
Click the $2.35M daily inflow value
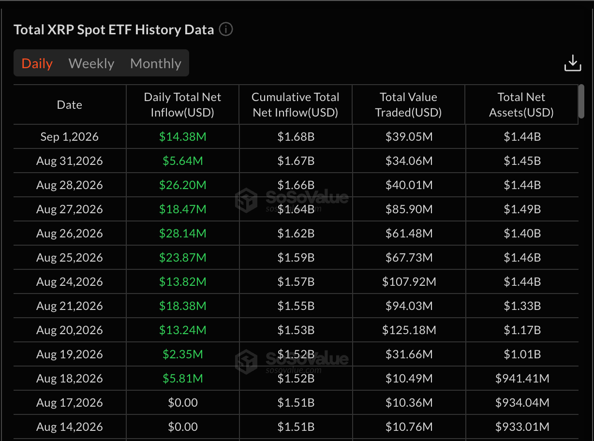pyautogui.click(x=183, y=354)
